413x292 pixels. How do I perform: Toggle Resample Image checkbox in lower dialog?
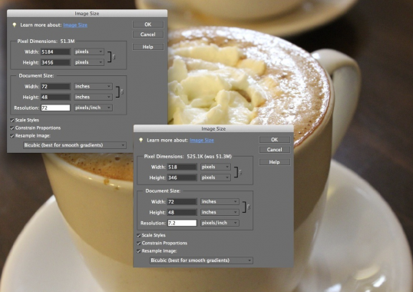click(x=139, y=251)
